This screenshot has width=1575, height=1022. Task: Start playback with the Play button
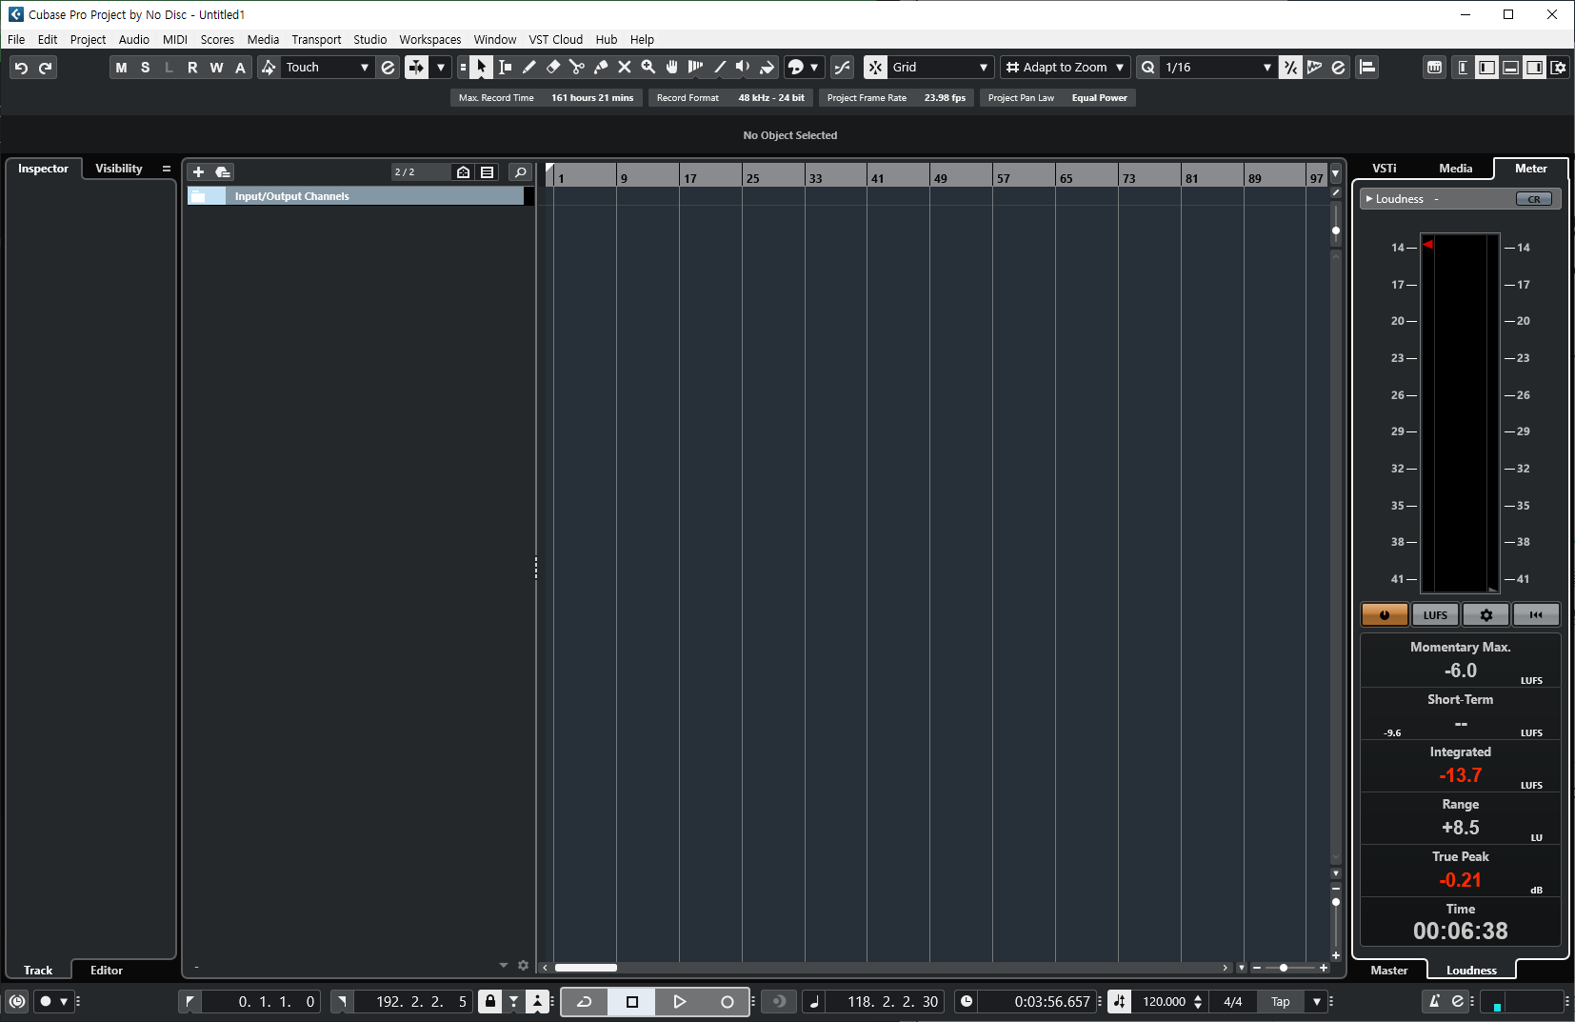coord(679,1001)
